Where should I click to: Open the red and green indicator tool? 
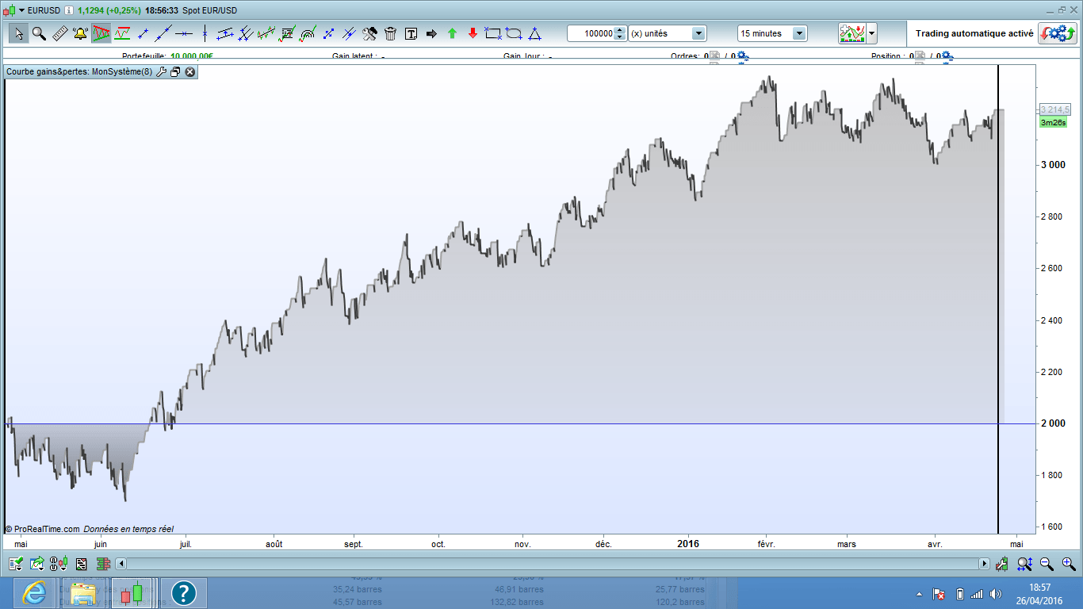click(122, 33)
